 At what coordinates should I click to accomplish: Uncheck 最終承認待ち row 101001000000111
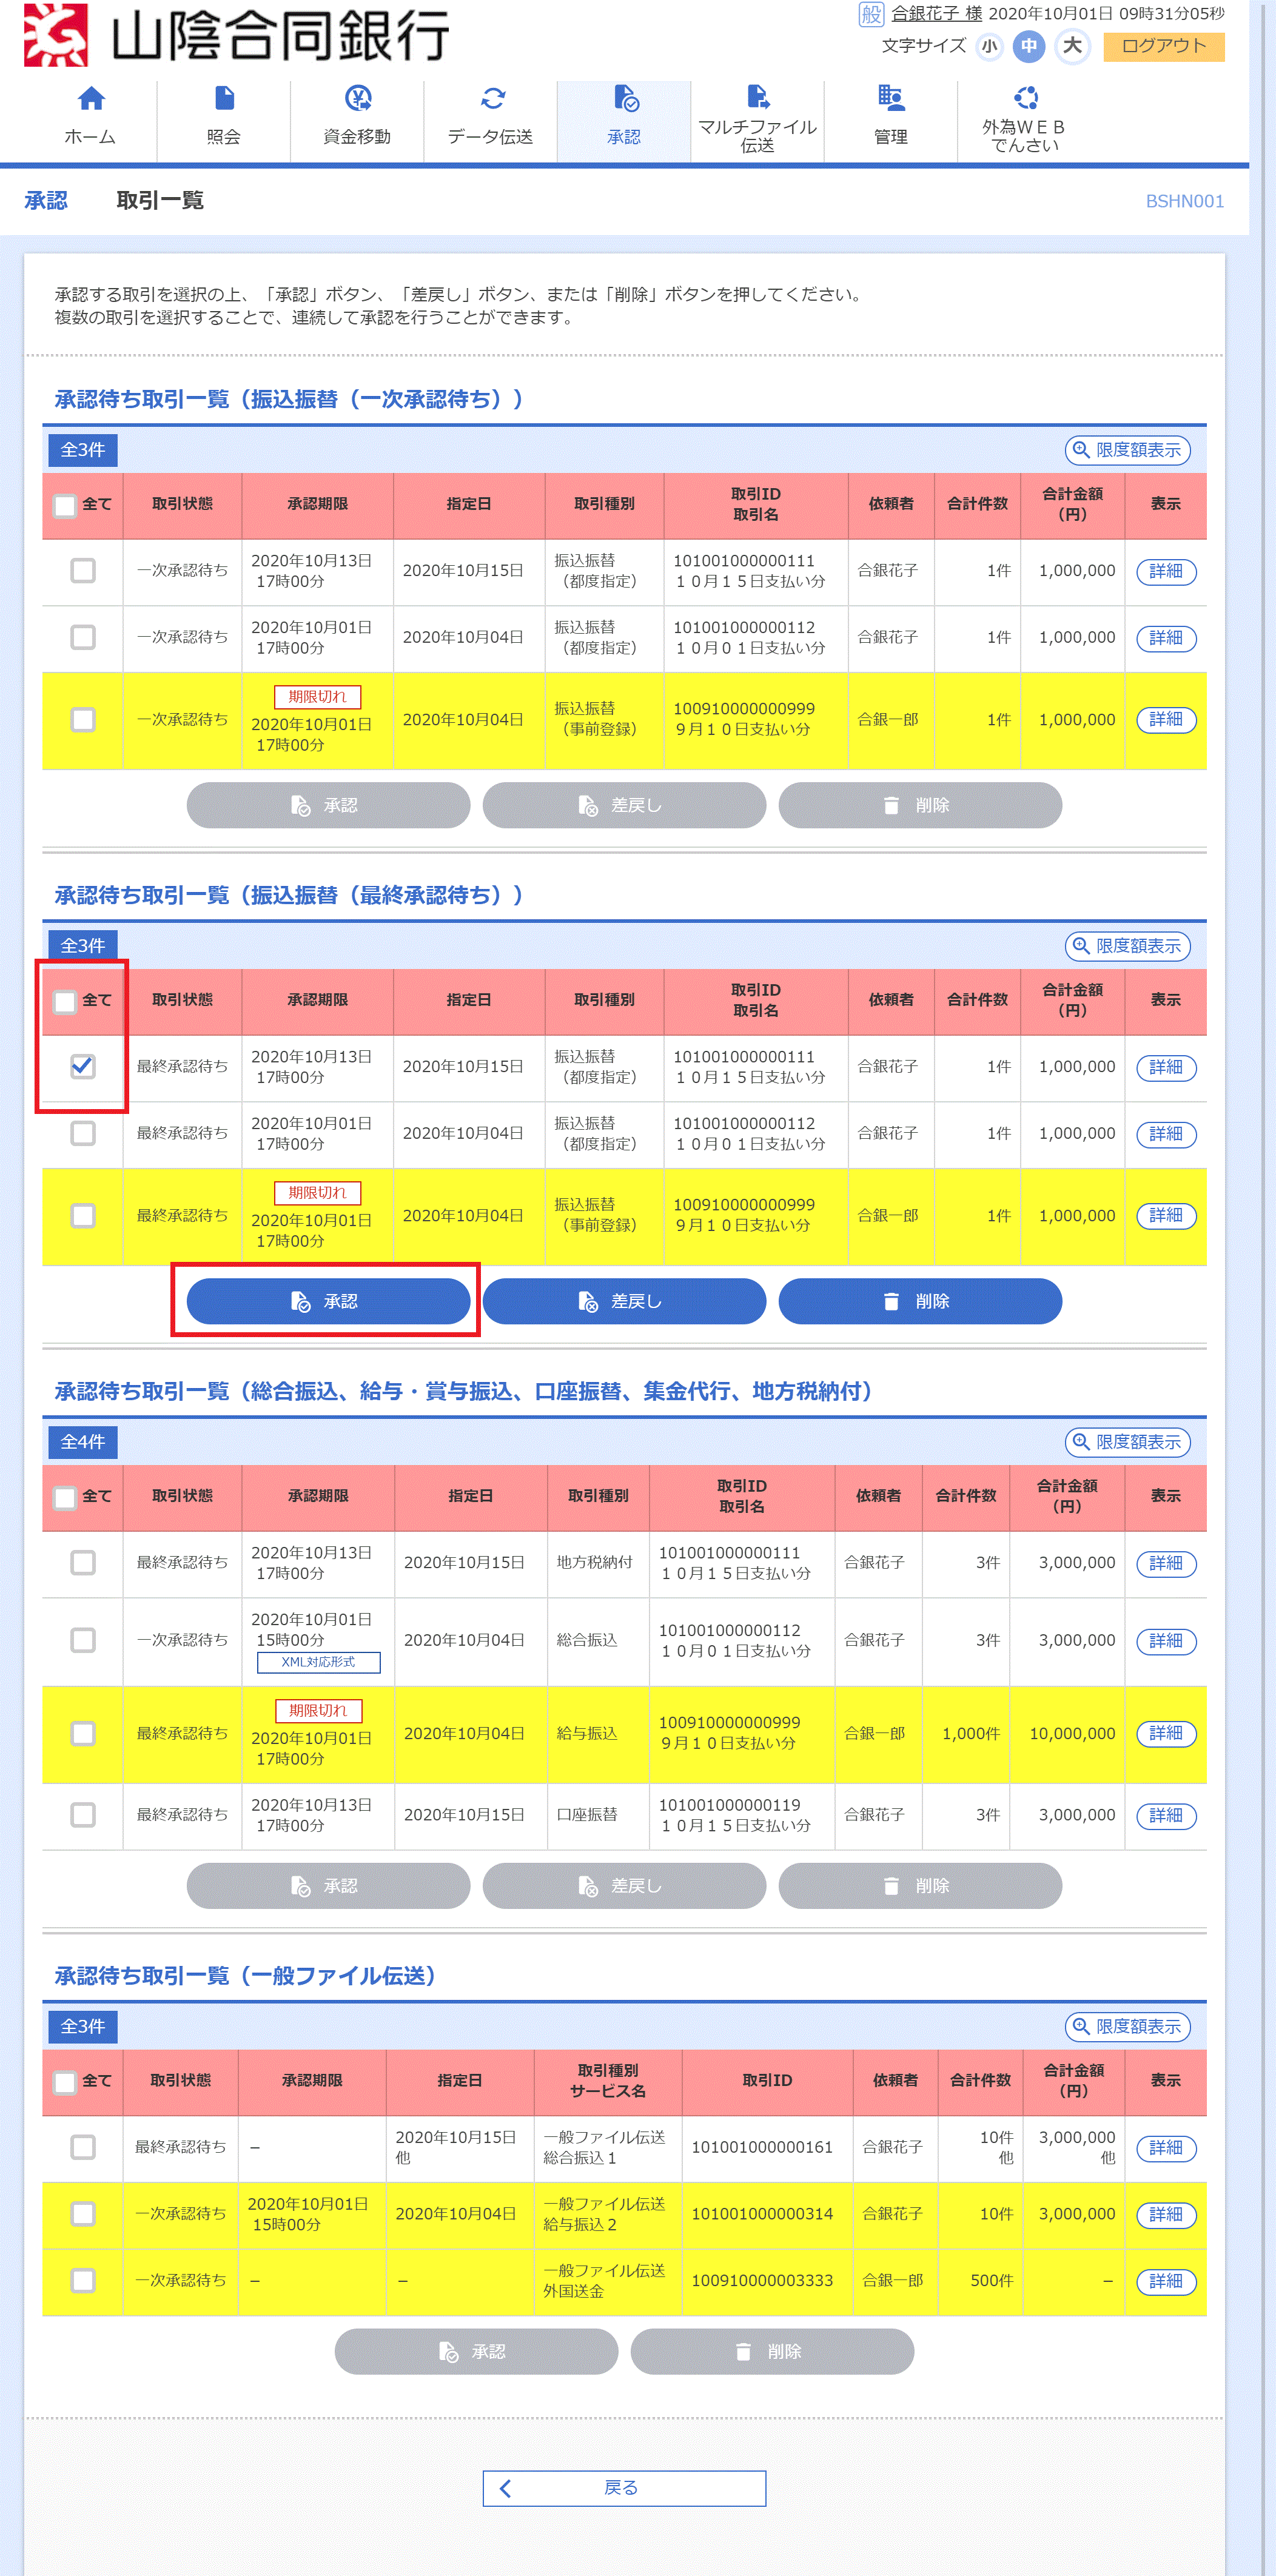83,1067
